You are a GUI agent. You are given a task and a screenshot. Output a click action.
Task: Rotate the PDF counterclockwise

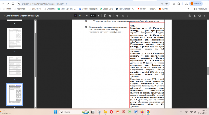pos(110,16)
